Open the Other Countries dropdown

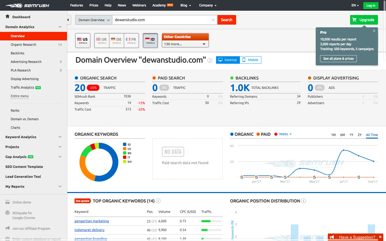tap(185, 44)
